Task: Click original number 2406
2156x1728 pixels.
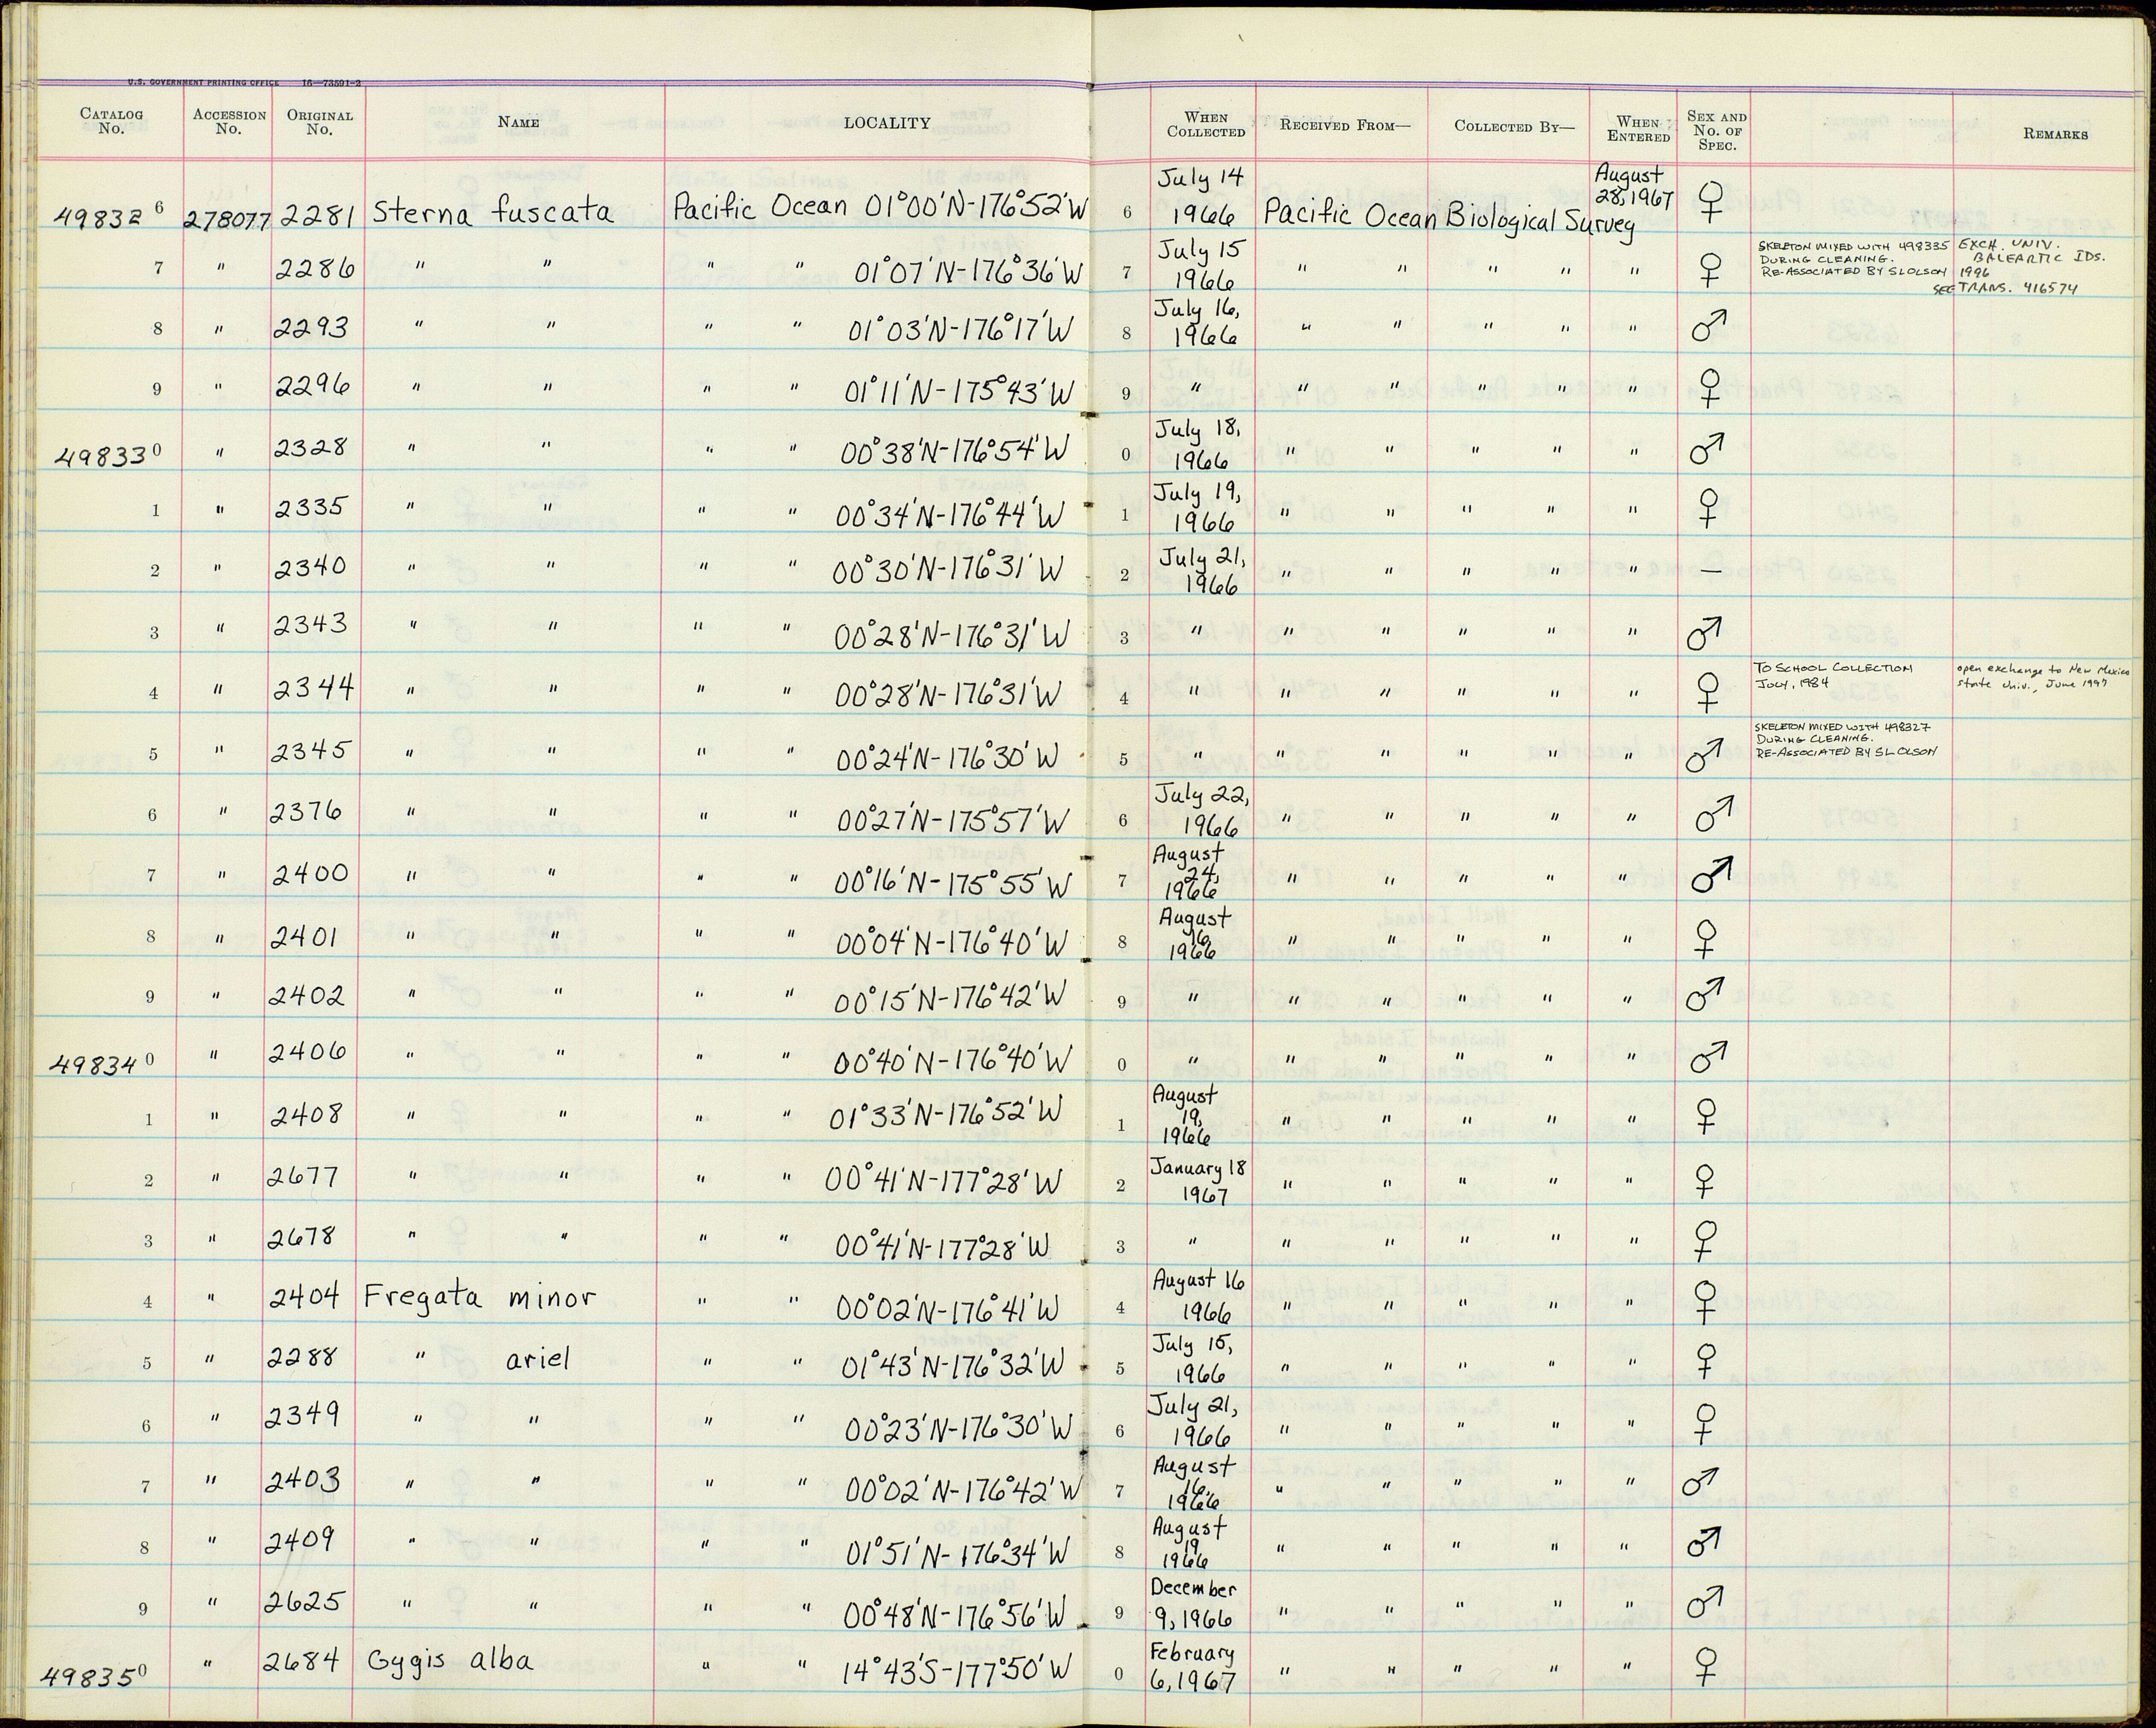Action: (x=307, y=1051)
